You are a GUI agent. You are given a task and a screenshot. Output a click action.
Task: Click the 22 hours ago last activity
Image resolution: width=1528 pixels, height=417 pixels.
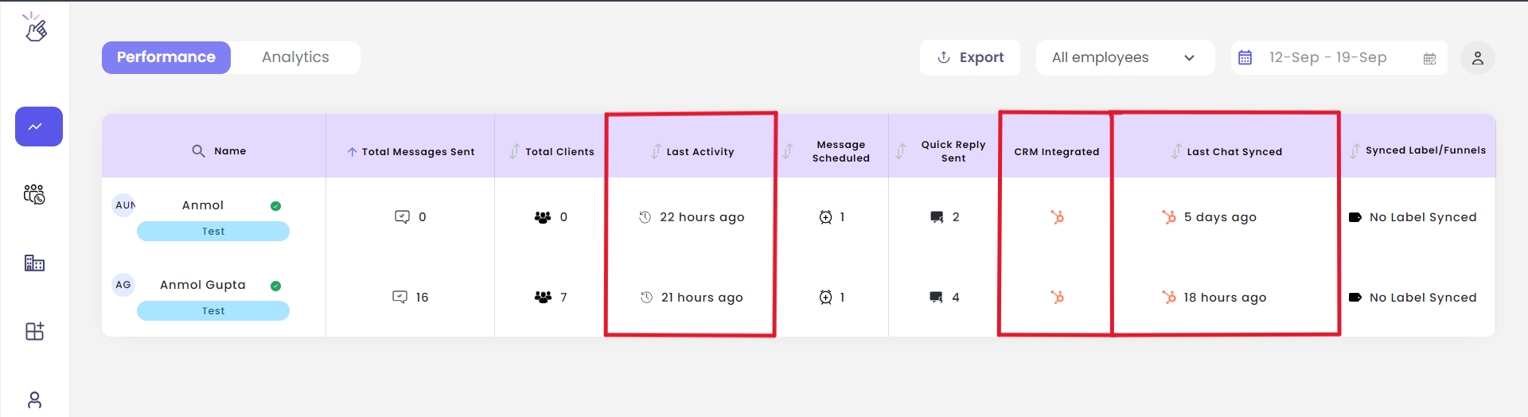click(x=692, y=217)
